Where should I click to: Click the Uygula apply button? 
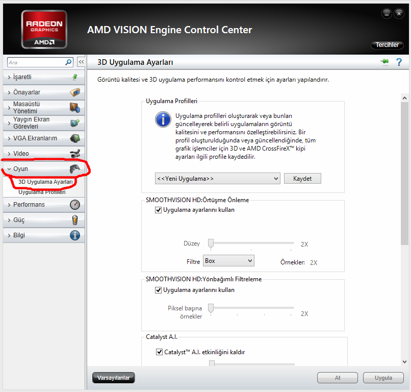tap(383, 378)
